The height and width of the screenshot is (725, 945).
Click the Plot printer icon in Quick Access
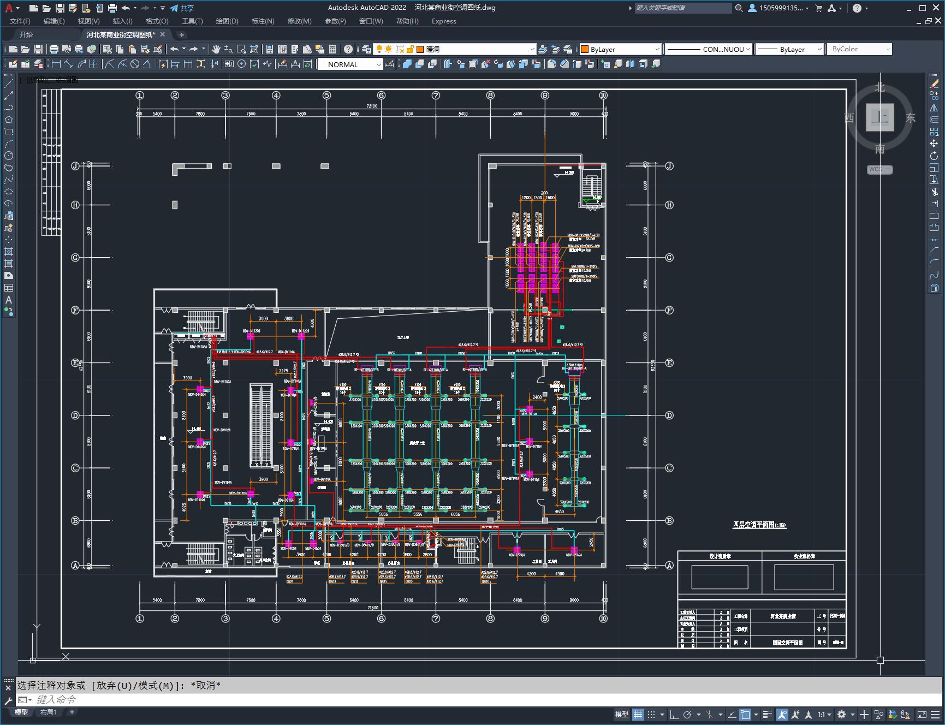pyautogui.click(x=112, y=8)
